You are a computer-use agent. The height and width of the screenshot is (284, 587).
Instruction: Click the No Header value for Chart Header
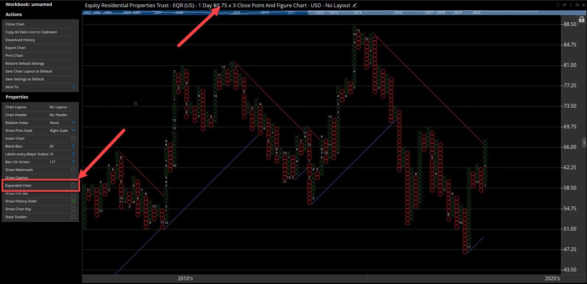pos(58,115)
